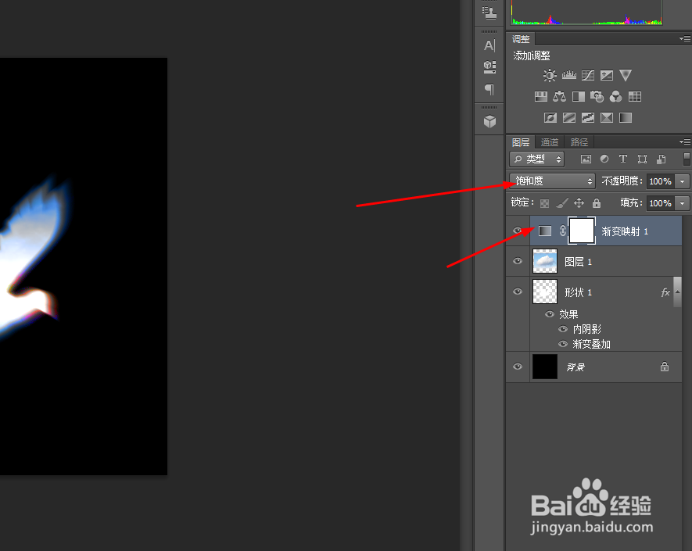Screen dimensions: 692x551
Task: Add a Levels adjustment layer
Action: (x=569, y=76)
